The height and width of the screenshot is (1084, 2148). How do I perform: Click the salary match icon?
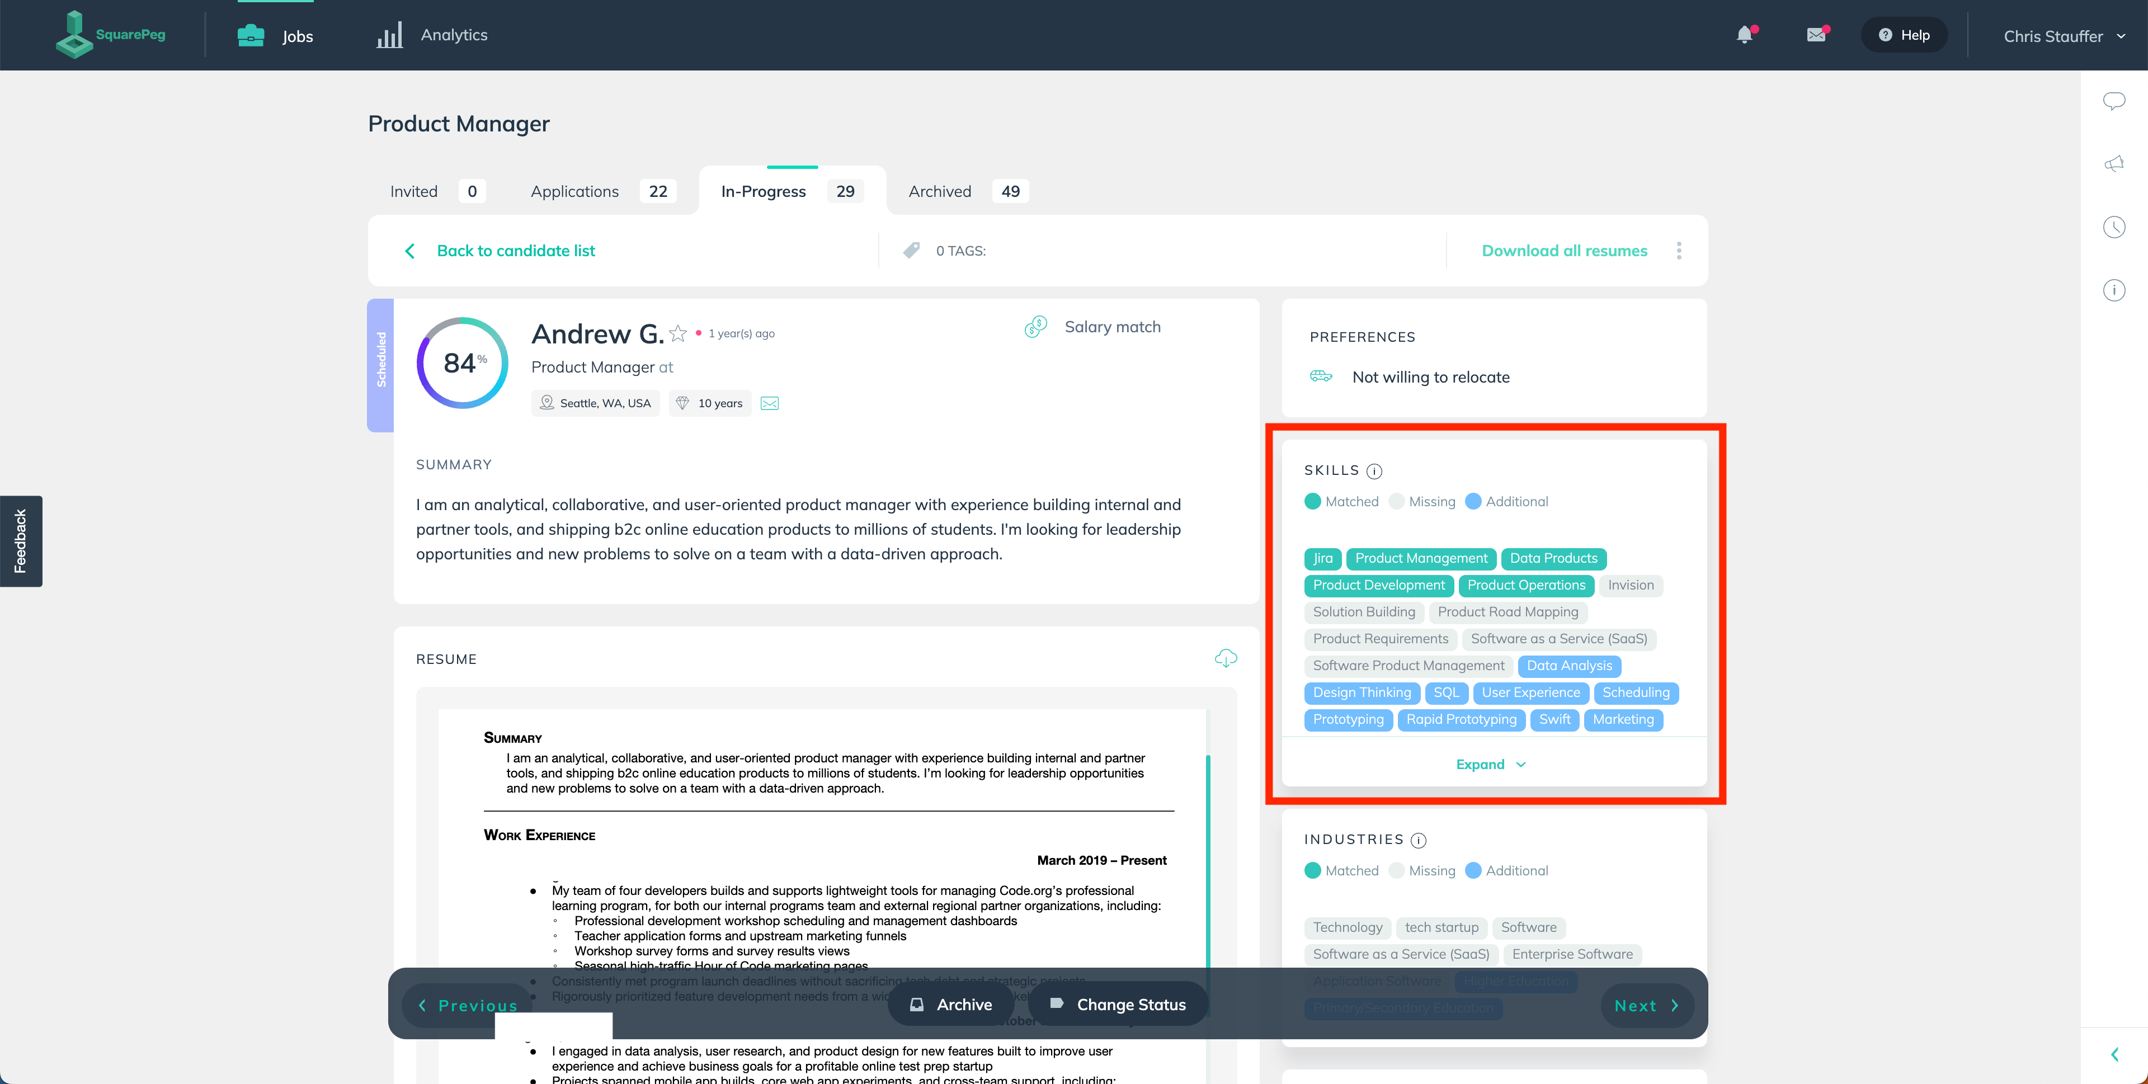(1035, 327)
